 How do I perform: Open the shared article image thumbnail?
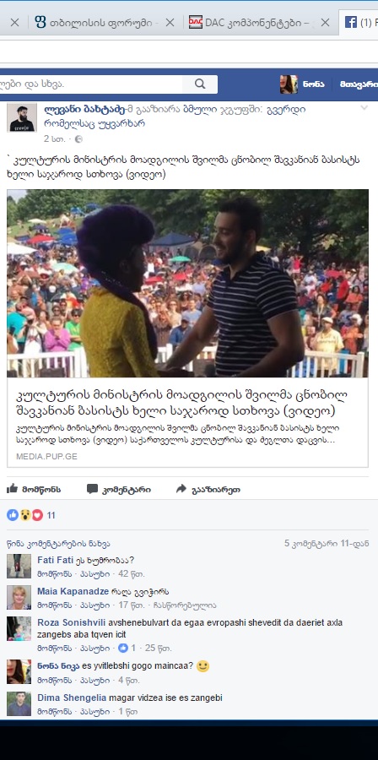(x=188, y=283)
